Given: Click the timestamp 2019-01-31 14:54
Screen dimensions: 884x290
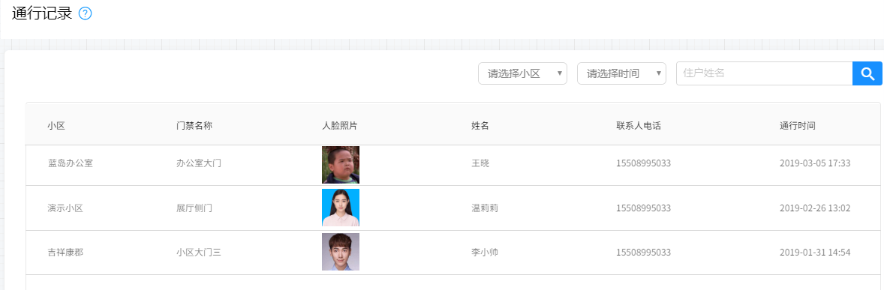Looking at the screenshot, I should point(815,253).
